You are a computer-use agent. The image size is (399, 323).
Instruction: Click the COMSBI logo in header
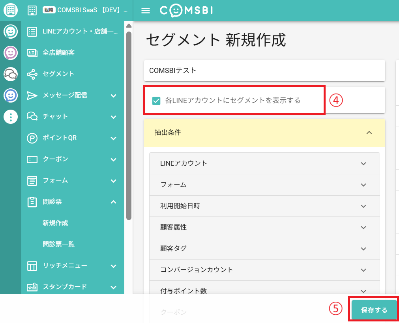coord(186,10)
